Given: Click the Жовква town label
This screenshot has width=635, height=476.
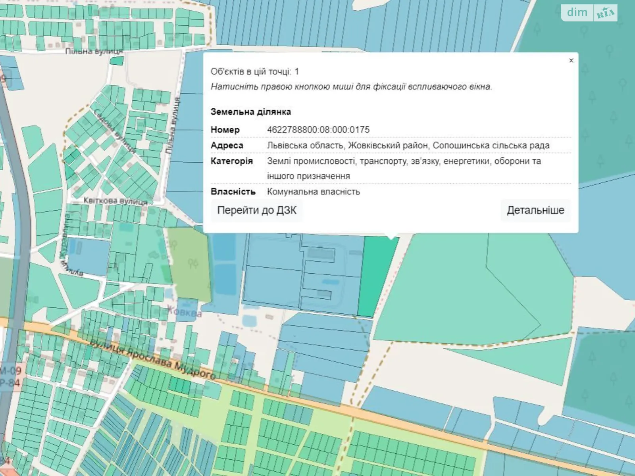Looking at the screenshot, I should point(184,311).
